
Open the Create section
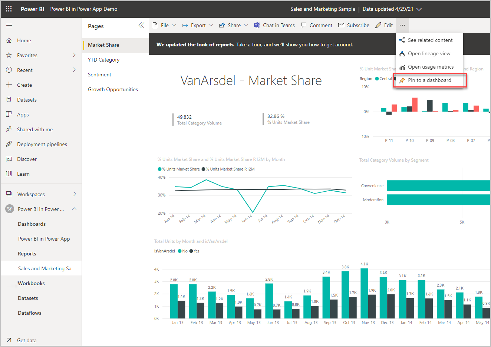23,85
